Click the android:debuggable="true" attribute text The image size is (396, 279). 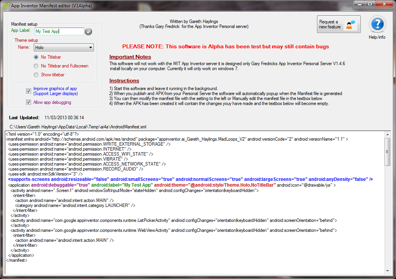click(60, 185)
